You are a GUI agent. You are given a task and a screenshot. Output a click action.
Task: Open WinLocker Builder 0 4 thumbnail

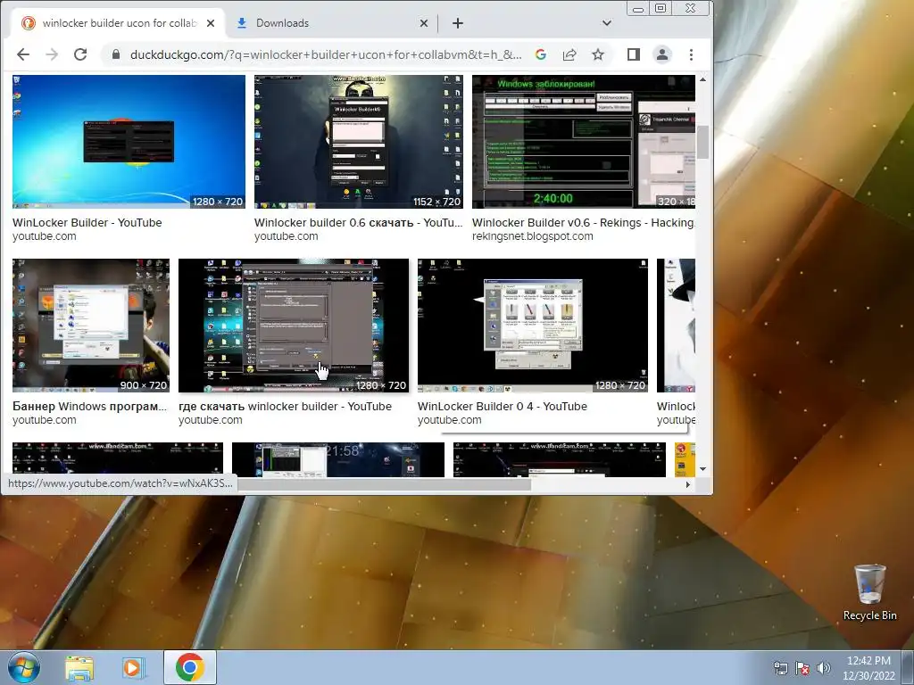(x=533, y=326)
